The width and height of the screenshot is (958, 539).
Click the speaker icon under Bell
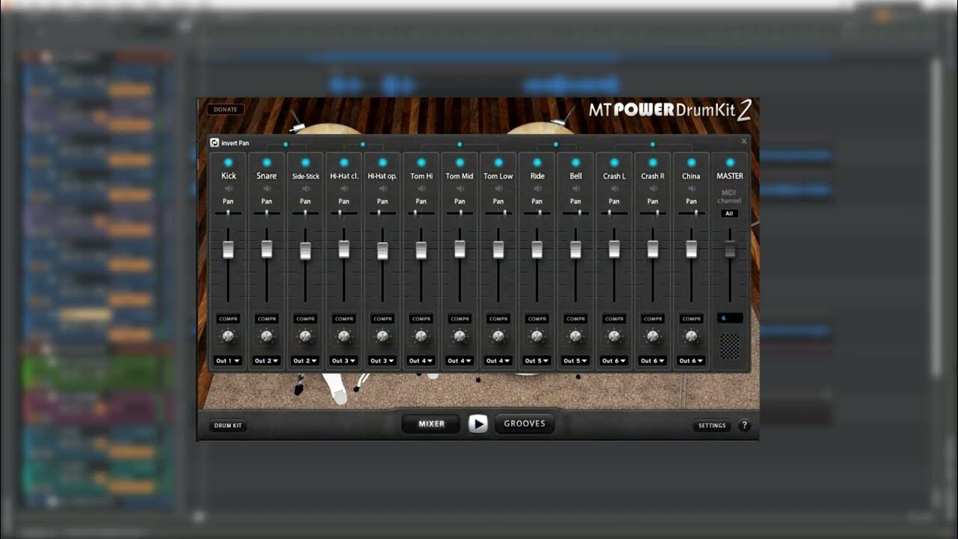point(576,189)
